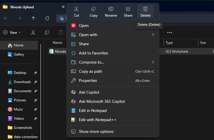The width and height of the screenshot is (214, 140).
Task: Click the toolbar Paste icon
Action: 60,32
